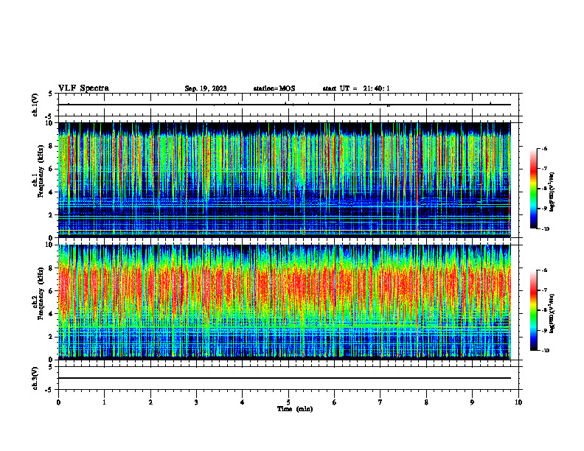Click the "Time (min)" x-axis title
The width and height of the screenshot is (584, 451).
tap(295, 409)
